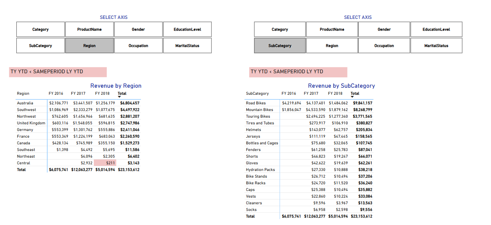This screenshot has height=225, width=491.
Task: Sort by FY 2016 in Revenue by Region
Action: pyautogui.click(x=56, y=93)
